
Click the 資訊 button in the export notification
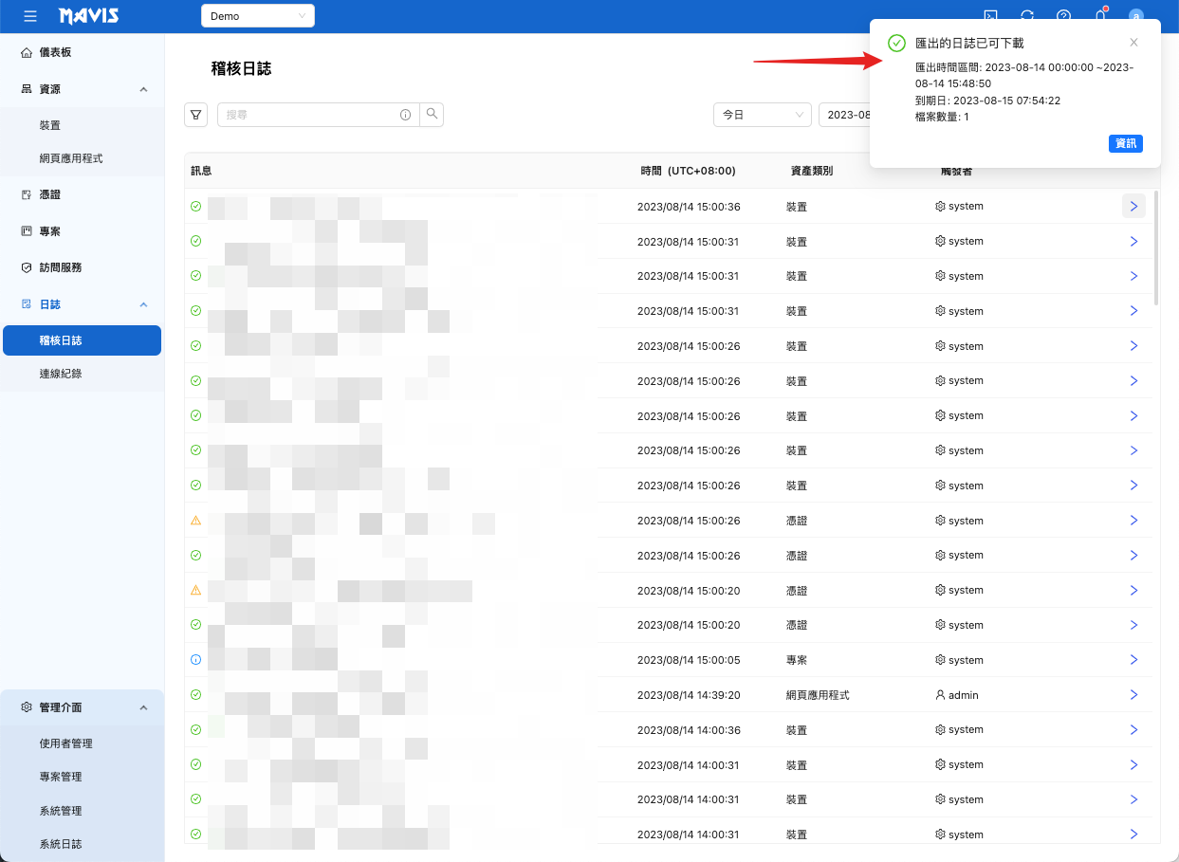(x=1125, y=143)
